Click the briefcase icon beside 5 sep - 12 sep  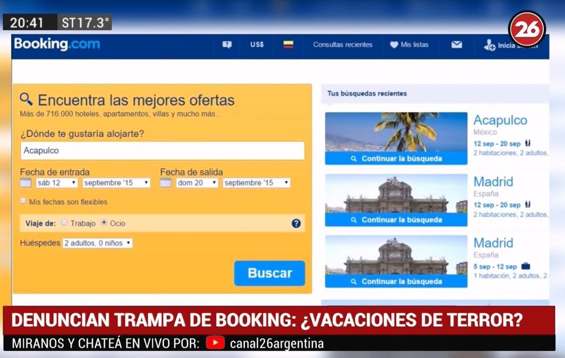[526, 266]
